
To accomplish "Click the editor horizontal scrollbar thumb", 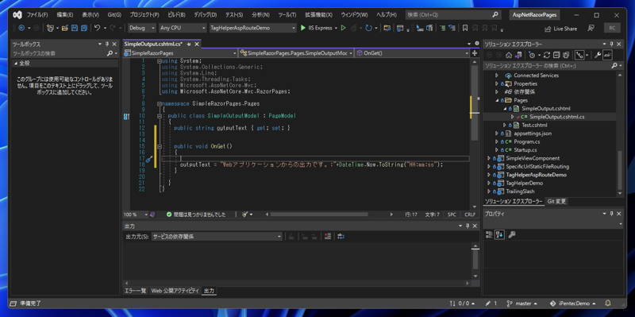I will [319, 215].
